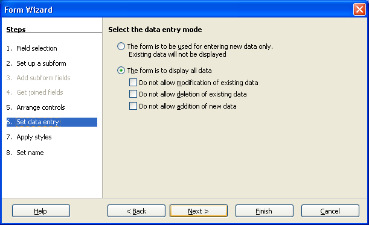Click the Form Wizard title bar

[x=176, y=10]
